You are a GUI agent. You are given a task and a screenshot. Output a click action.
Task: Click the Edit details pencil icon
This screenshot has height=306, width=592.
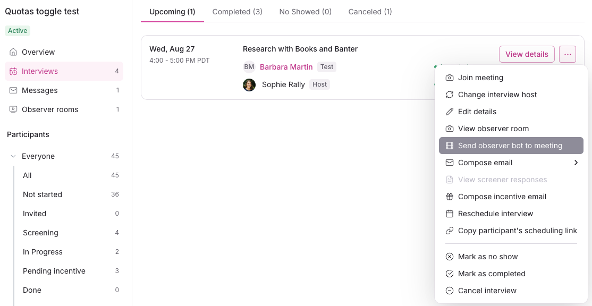click(x=450, y=112)
